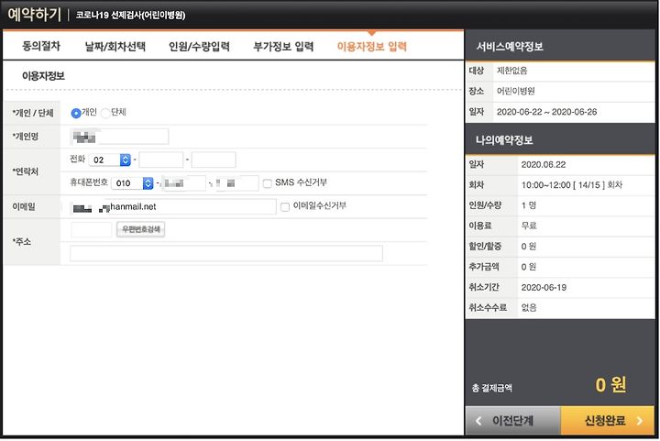
Task: Click the 우편번호검색 button
Action: tap(140, 229)
